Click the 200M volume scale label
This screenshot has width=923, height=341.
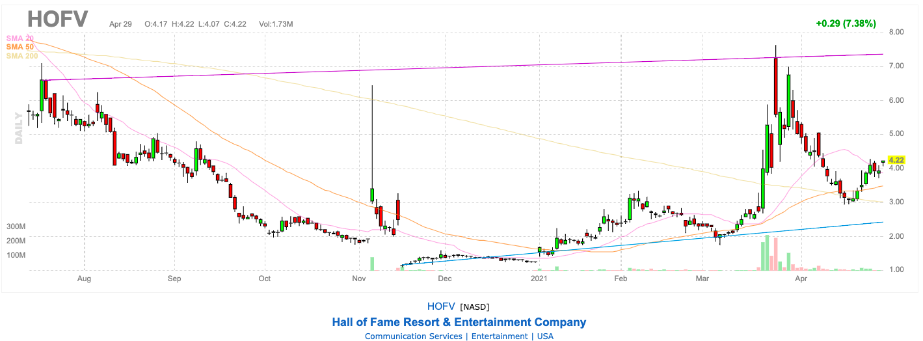tap(16, 241)
